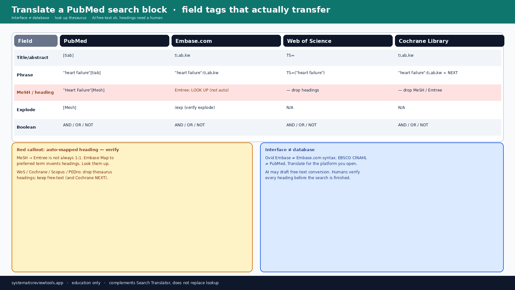
Task: Select the Explode row label
Action: 26,110
